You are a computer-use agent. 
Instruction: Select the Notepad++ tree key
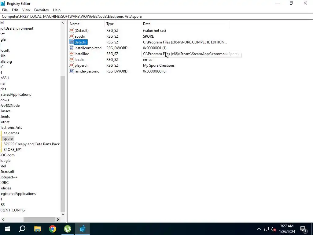click(9, 177)
